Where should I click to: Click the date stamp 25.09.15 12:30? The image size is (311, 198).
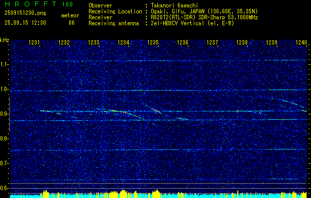tap(25, 23)
